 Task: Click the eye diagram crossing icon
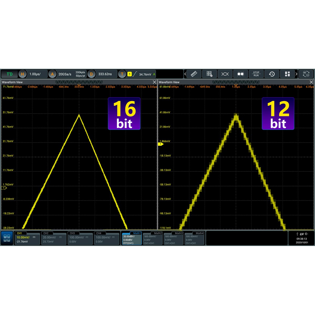[225, 74]
